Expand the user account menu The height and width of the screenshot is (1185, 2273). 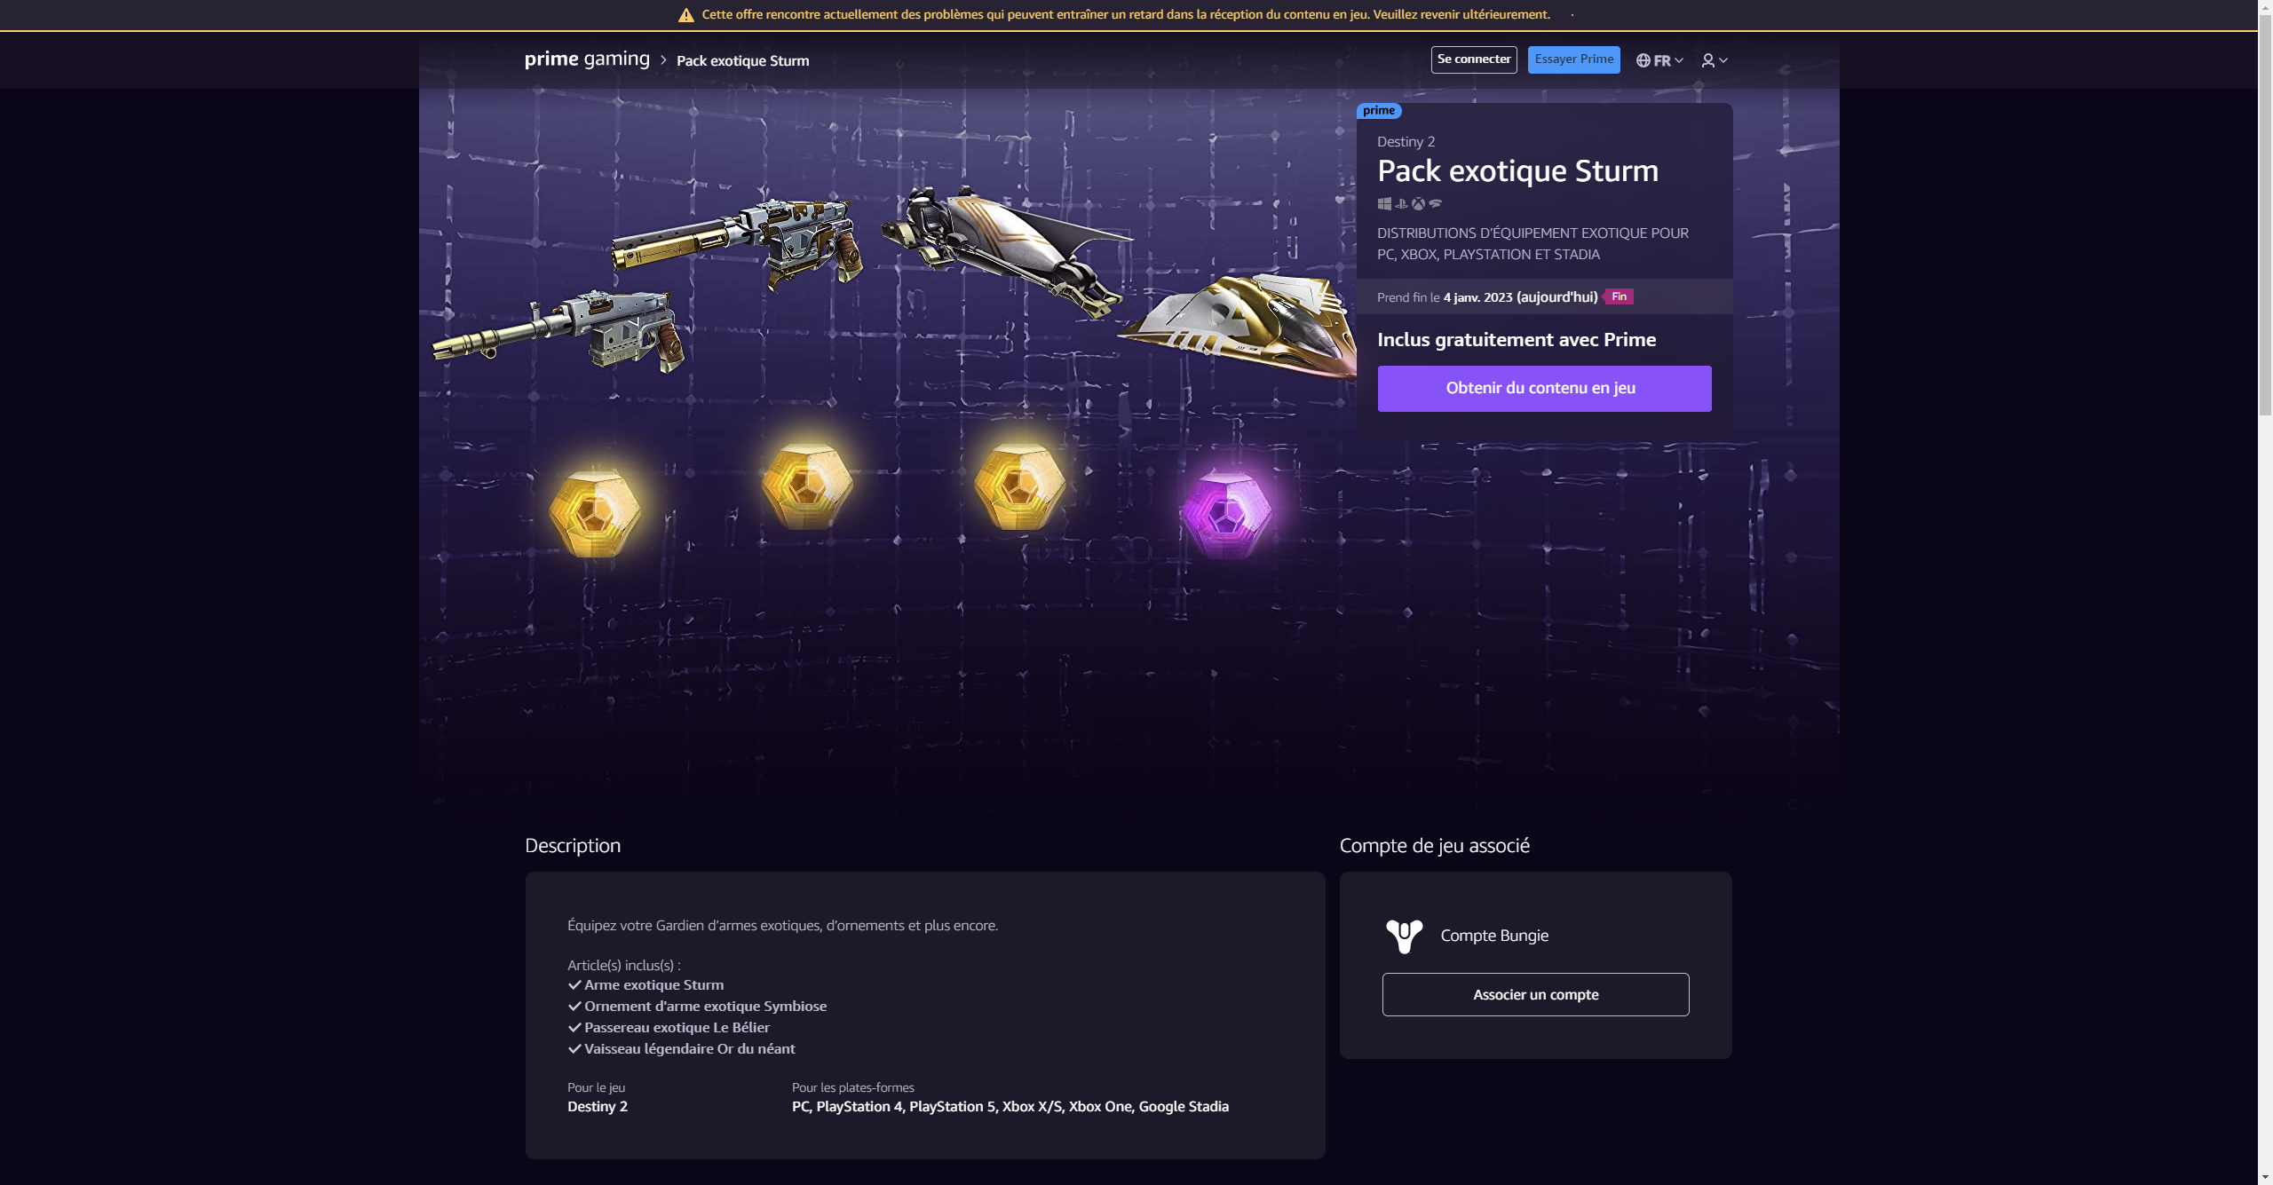(x=1714, y=60)
